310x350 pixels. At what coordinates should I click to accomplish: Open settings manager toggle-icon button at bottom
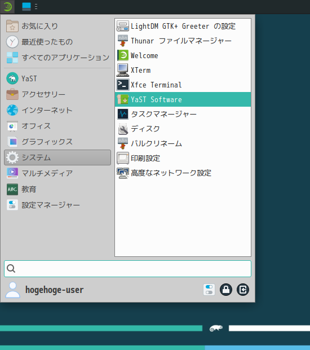[x=209, y=290]
